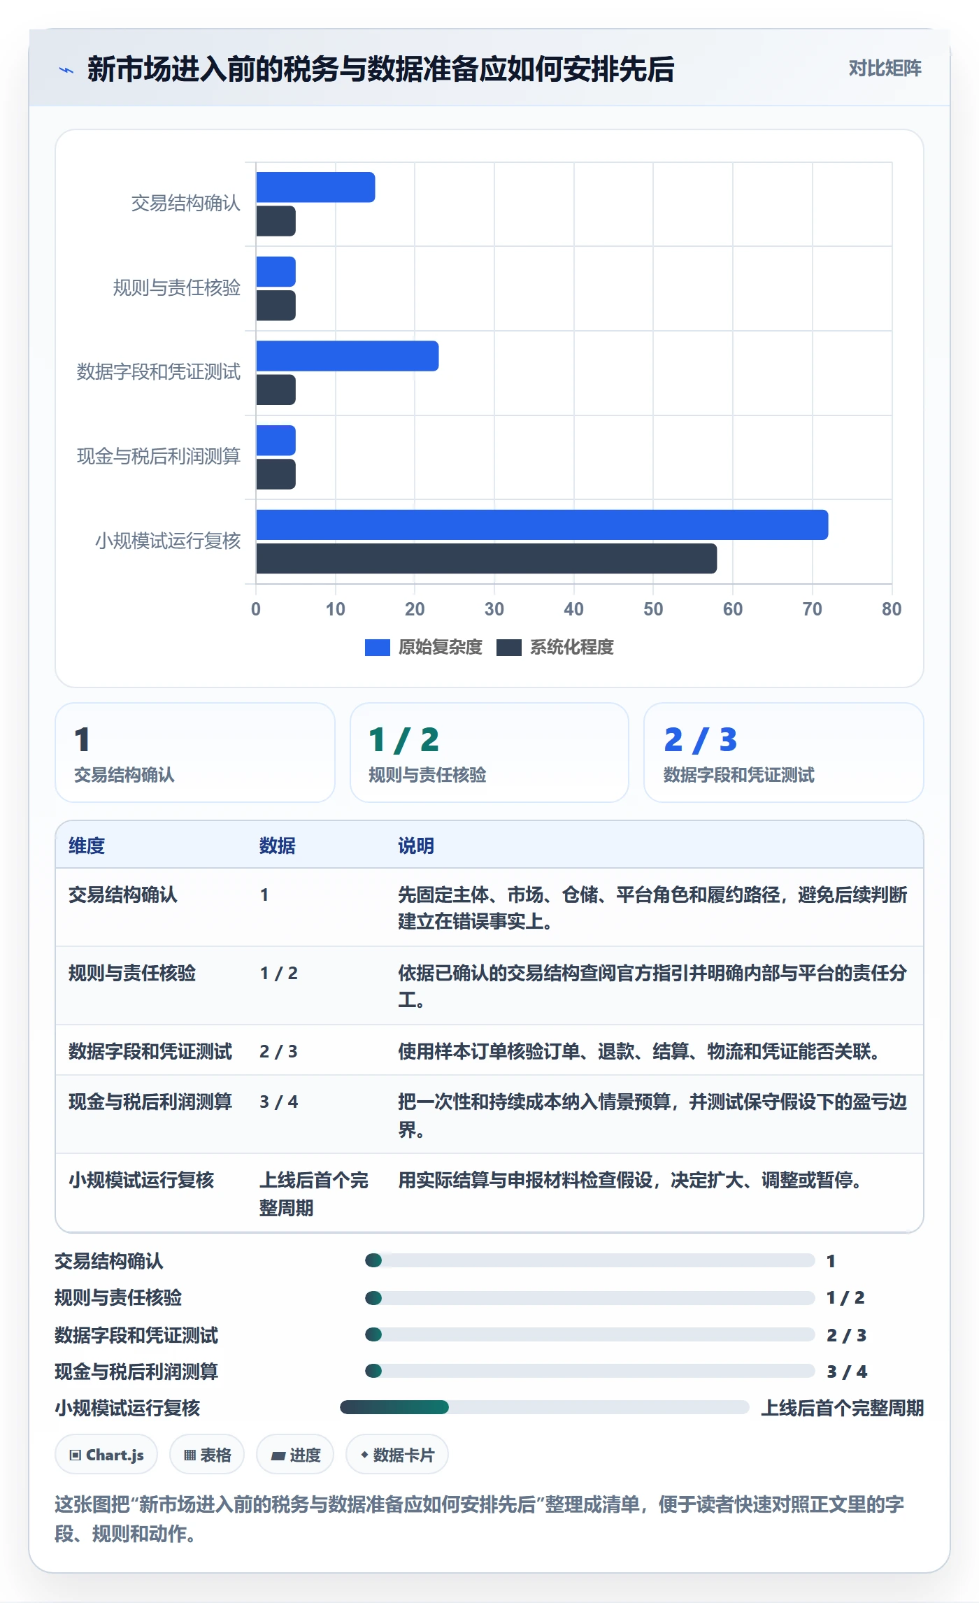Select the 交易结构确认 cell in the table
The image size is (979, 1603).
tap(123, 895)
